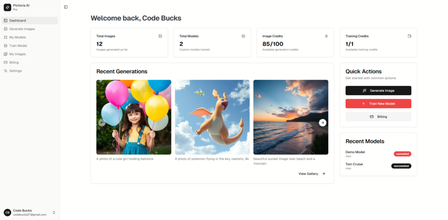
Task: Click the Image Credits lightning icon
Action: [x=326, y=36]
